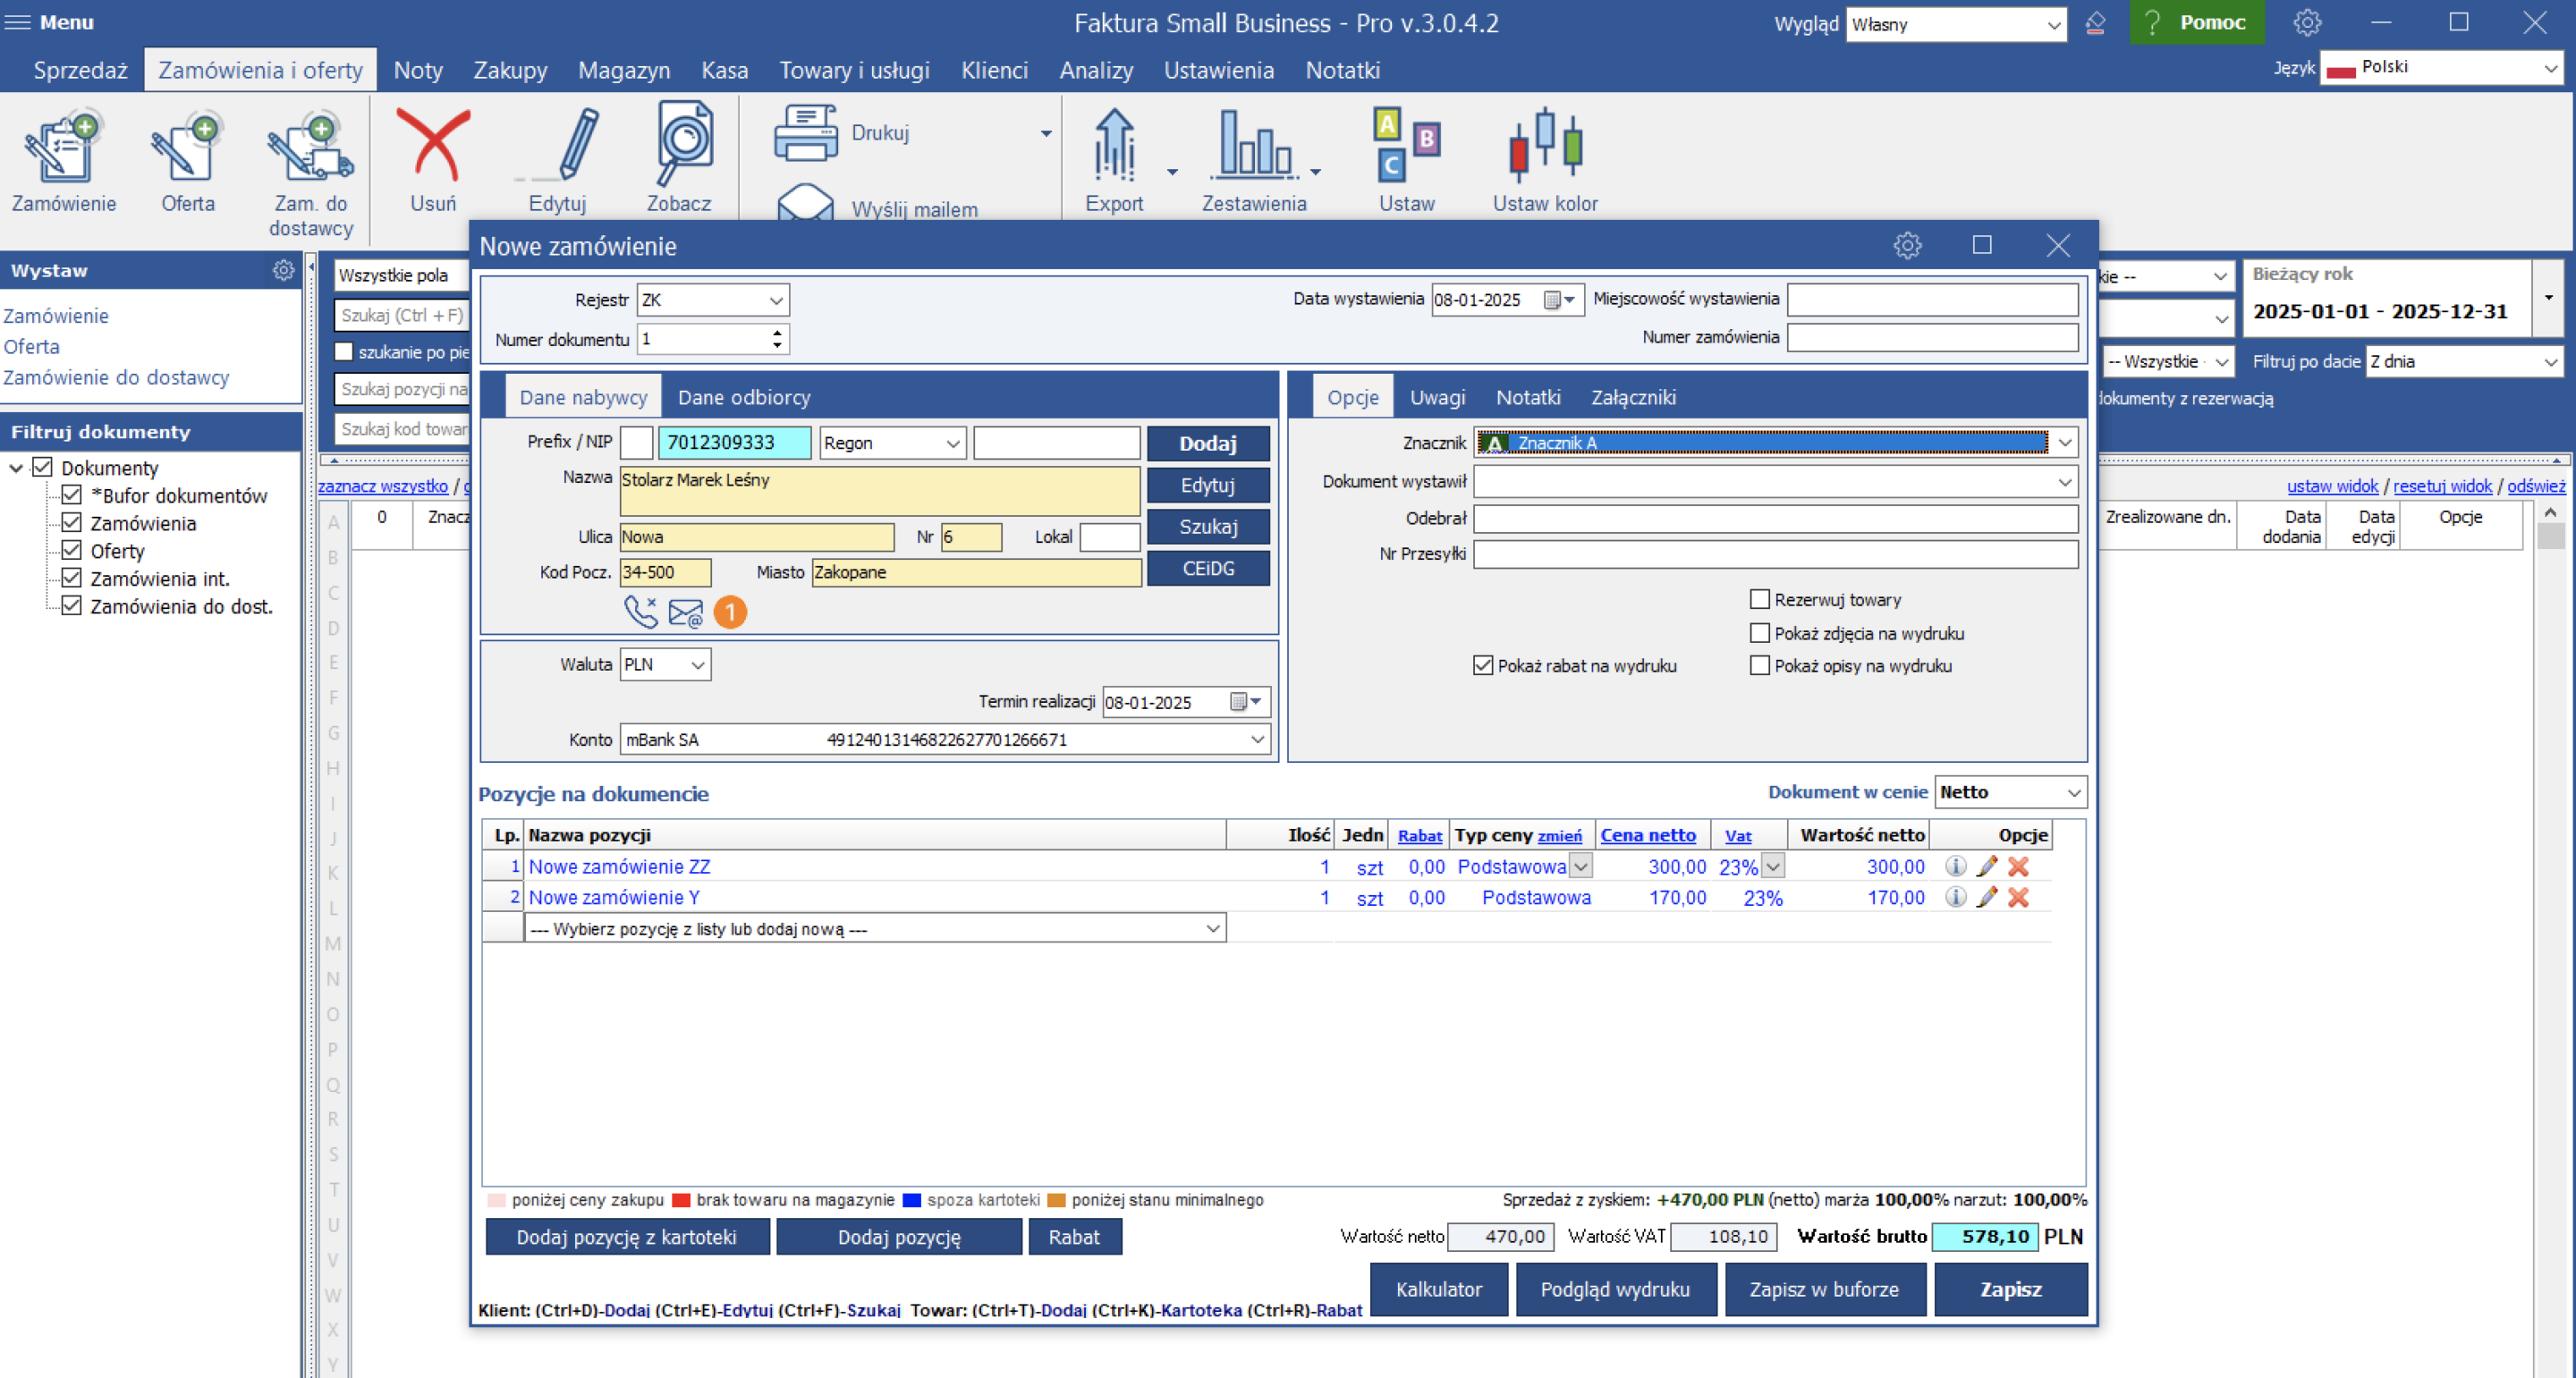Screen dimensions: 2576x1378
Task: Click the info icon for Nowe zamówienie Y
Action: 1956,897
